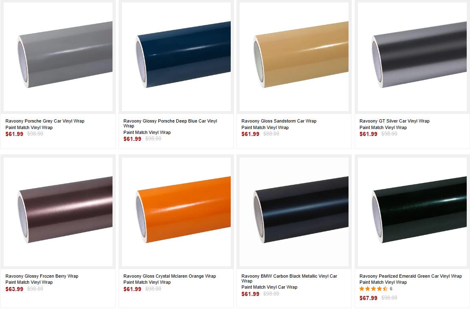Click Ravoony Pearlized Emerald Green title

coord(410,276)
